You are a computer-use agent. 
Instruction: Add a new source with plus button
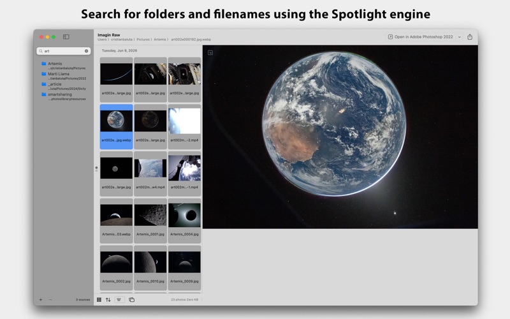point(41,299)
